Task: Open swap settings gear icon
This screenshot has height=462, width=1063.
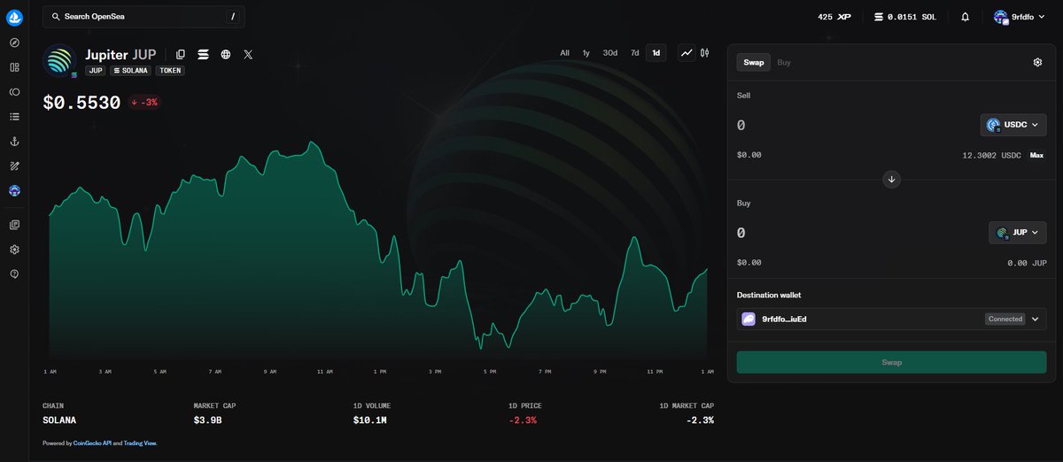Action: [1037, 63]
